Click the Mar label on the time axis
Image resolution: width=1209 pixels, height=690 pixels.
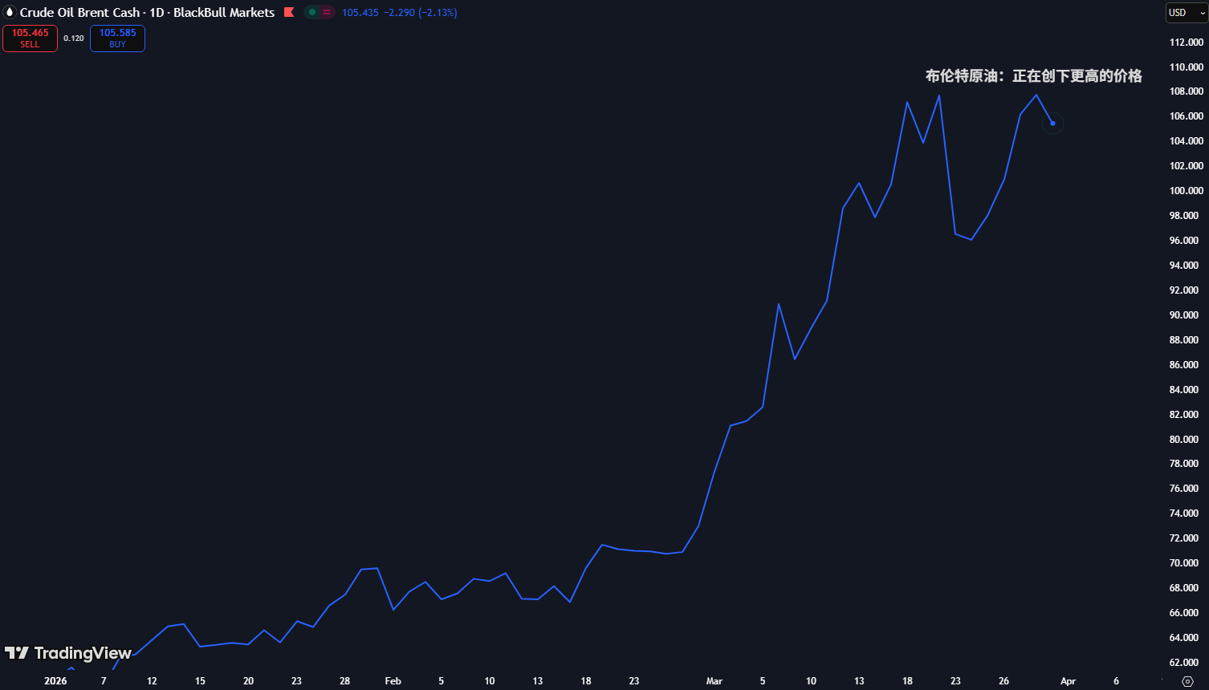(714, 681)
